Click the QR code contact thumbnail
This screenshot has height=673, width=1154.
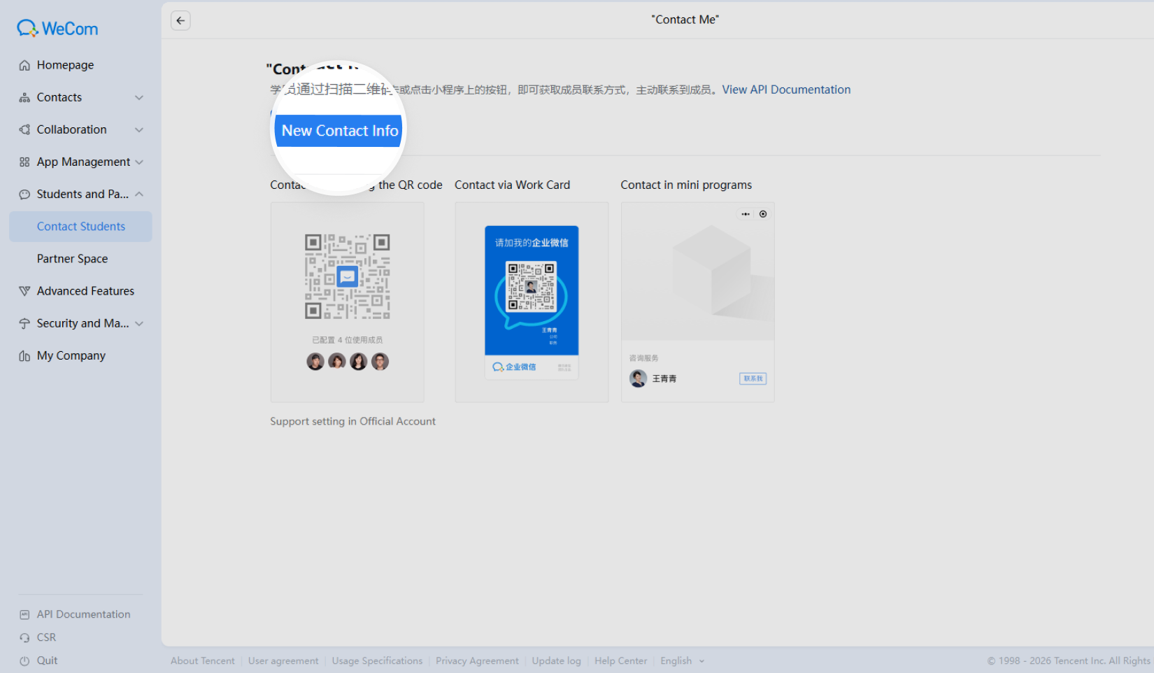click(347, 302)
